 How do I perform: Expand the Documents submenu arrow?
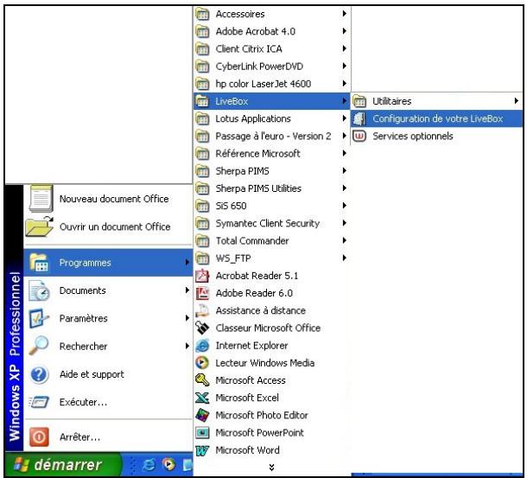pyautogui.click(x=186, y=290)
